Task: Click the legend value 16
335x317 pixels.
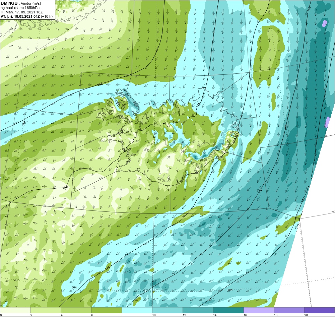Action: click(245, 315)
